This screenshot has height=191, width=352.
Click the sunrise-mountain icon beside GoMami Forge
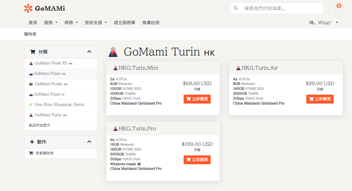pyautogui.click(x=31, y=84)
